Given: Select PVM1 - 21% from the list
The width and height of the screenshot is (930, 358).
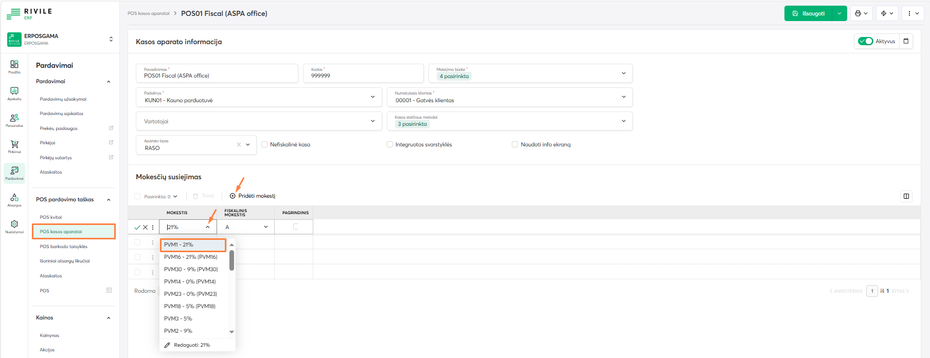Looking at the screenshot, I should click(x=193, y=245).
